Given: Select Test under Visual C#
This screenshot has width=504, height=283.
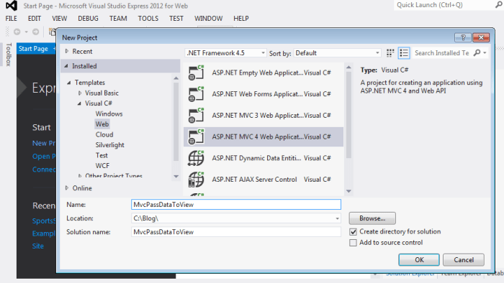Looking at the screenshot, I should 102,155.
